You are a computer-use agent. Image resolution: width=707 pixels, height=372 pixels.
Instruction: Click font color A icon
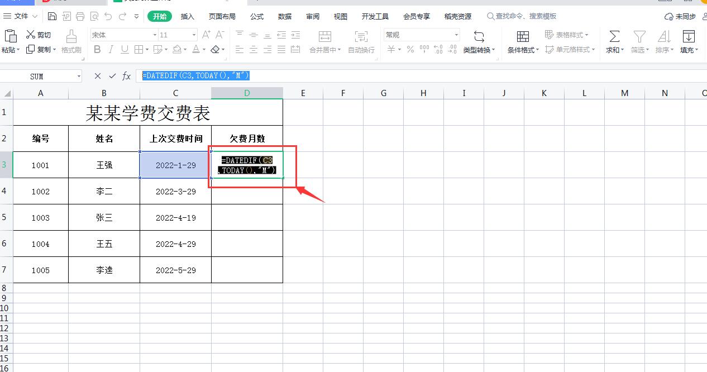pyautogui.click(x=196, y=50)
